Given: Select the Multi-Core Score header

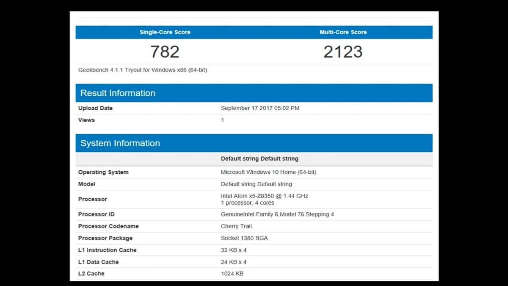Looking at the screenshot, I should (343, 32).
